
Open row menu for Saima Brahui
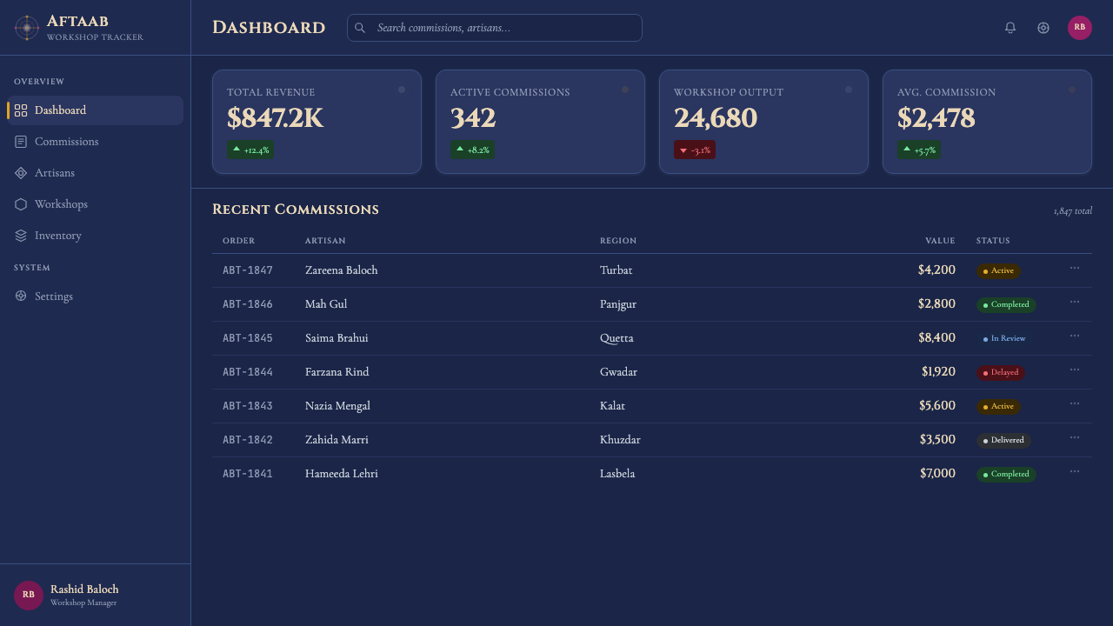[x=1075, y=336]
